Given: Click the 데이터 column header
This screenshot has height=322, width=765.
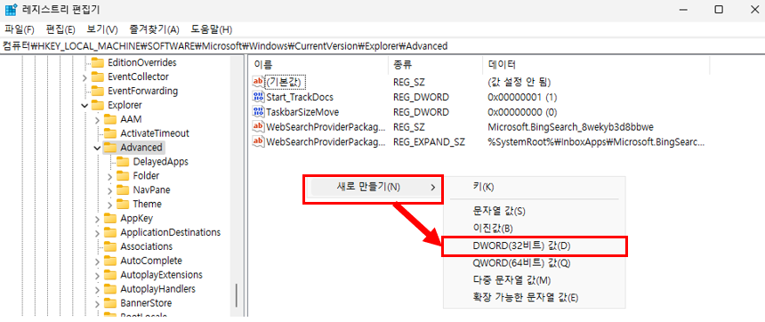Looking at the screenshot, I should click(596, 65).
